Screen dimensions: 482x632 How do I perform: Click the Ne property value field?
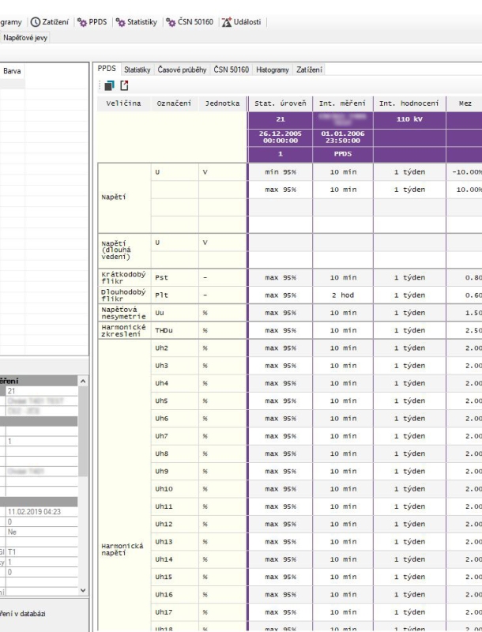(42, 532)
